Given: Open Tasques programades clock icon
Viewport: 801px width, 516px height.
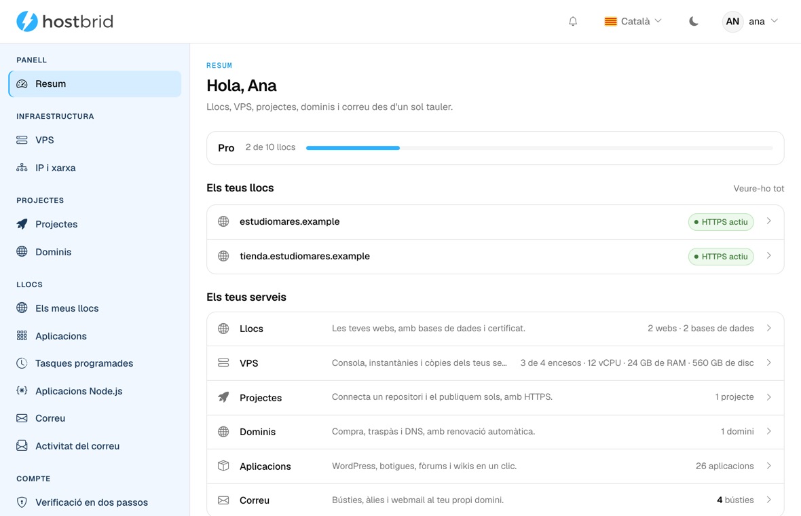Looking at the screenshot, I should [x=22, y=363].
